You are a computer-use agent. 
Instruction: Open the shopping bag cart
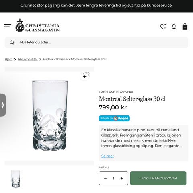(185, 27)
